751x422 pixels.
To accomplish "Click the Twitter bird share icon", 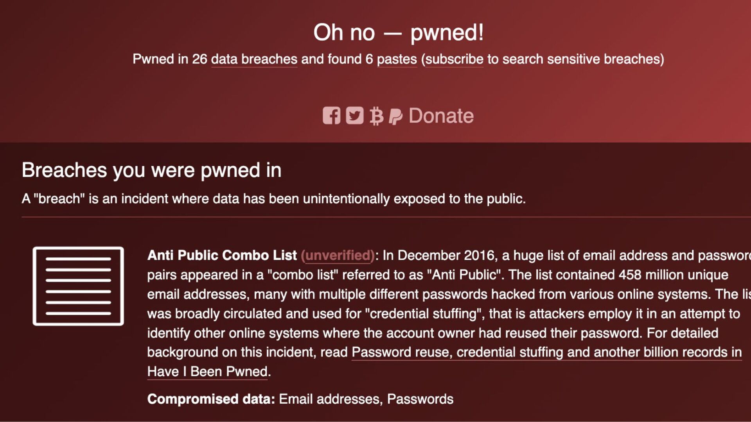I will pyautogui.click(x=355, y=116).
